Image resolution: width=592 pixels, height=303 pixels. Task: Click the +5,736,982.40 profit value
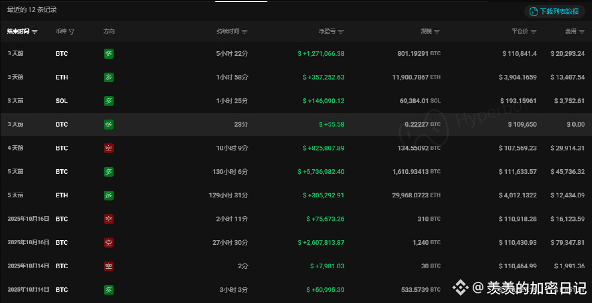pos(321,172)
